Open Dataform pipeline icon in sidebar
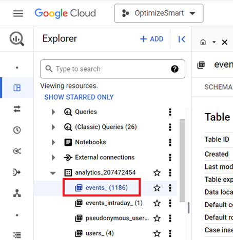233x240 pixels. pos(17,172)
